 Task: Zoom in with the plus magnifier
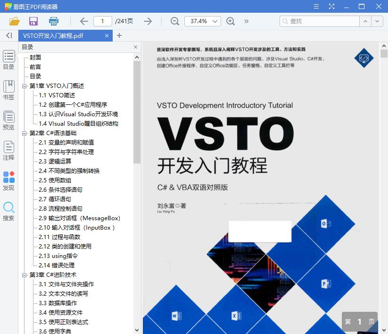click(231, 21)
